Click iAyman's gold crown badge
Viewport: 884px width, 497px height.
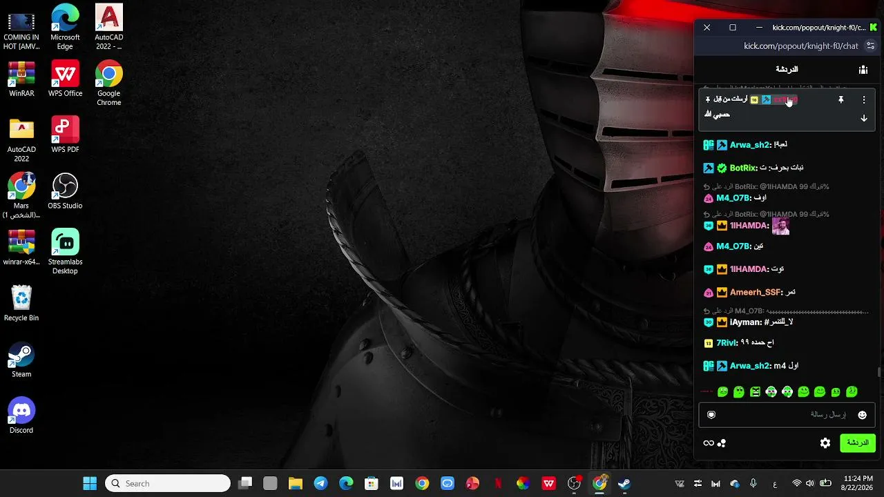(x=722, y=322)
